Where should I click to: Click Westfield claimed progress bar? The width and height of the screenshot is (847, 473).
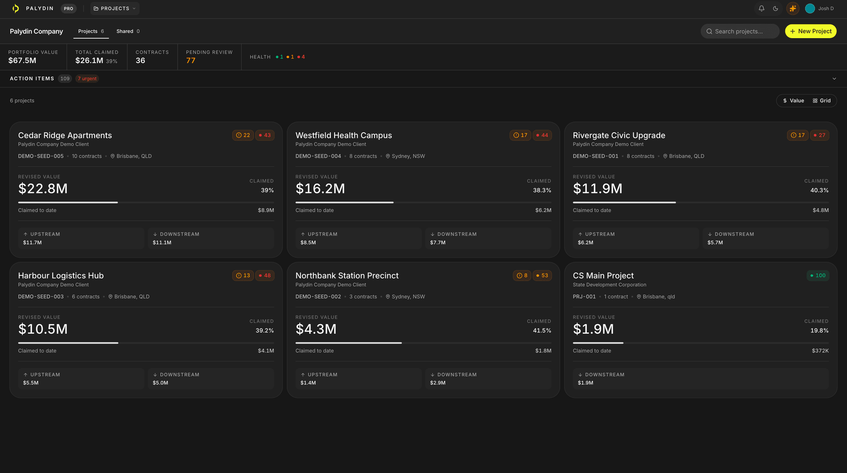point(423,202)
